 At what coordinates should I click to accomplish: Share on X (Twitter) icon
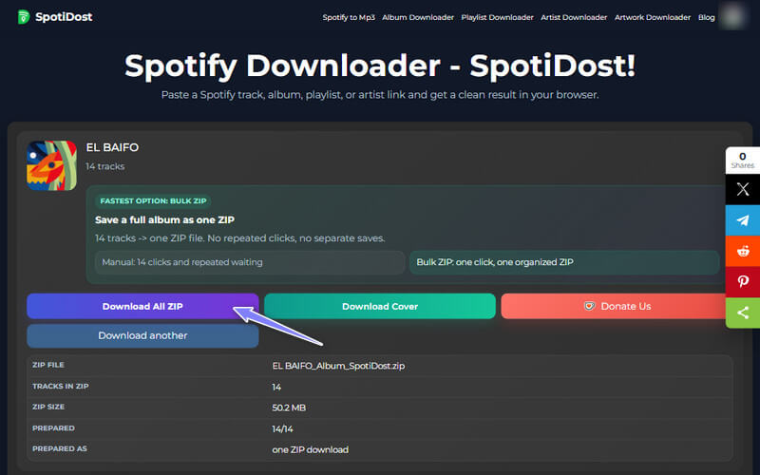(x=743, y=189)
